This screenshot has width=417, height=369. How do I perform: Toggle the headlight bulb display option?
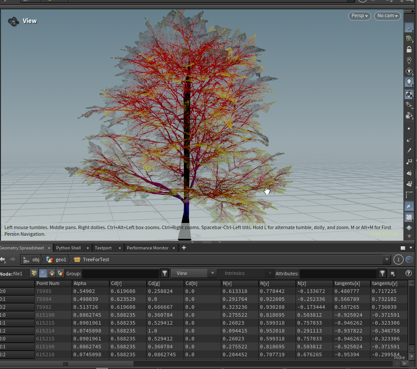(x=409, y=82)
